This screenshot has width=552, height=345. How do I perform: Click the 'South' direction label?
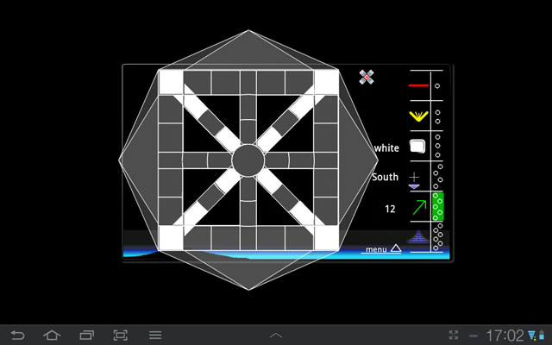[x=386, y=177]
